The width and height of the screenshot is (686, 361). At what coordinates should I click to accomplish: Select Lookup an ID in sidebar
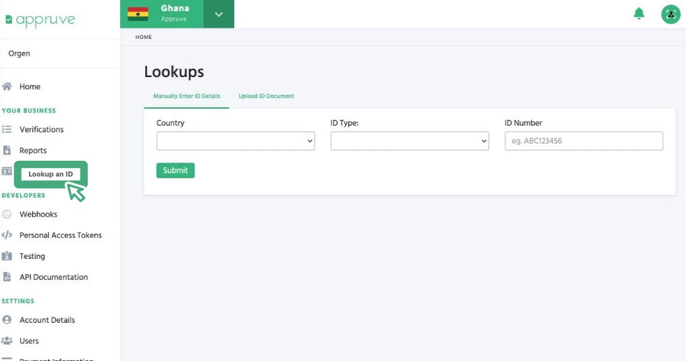[51, 174]
